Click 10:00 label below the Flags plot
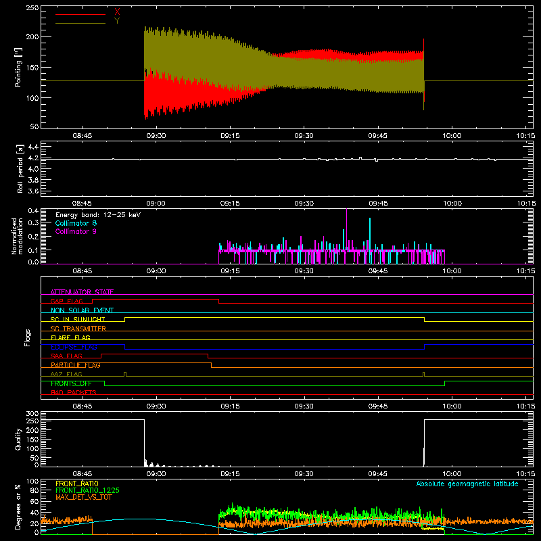The width and height of the screenshot is (541, 541). click(x=452, y=406)
